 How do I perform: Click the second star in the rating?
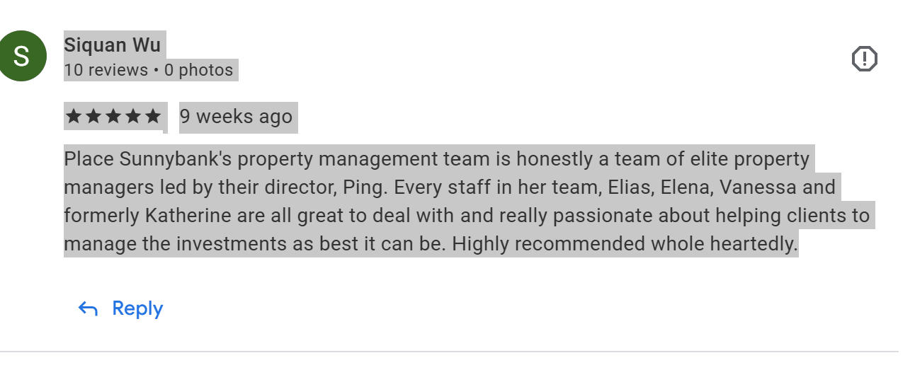point(93,117)
